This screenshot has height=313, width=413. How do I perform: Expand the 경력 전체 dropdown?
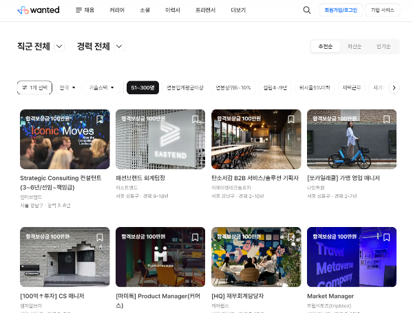pos(119,46)
